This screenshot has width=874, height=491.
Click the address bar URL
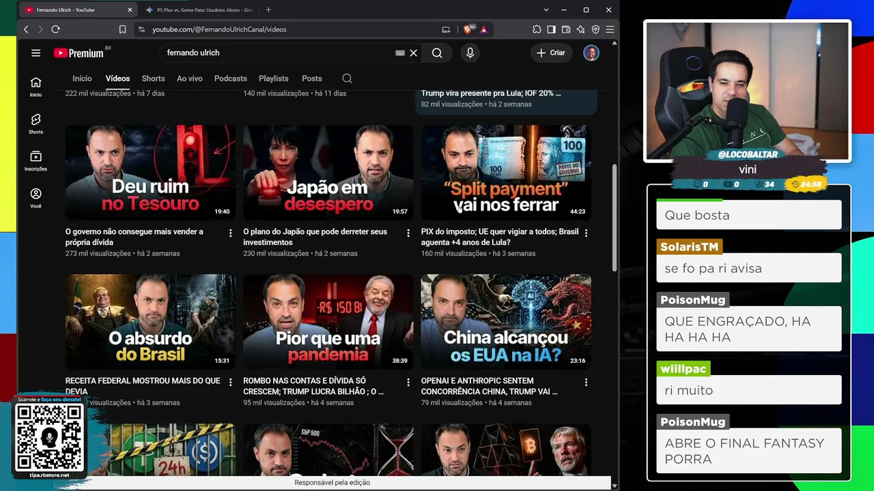click(219, 29)
